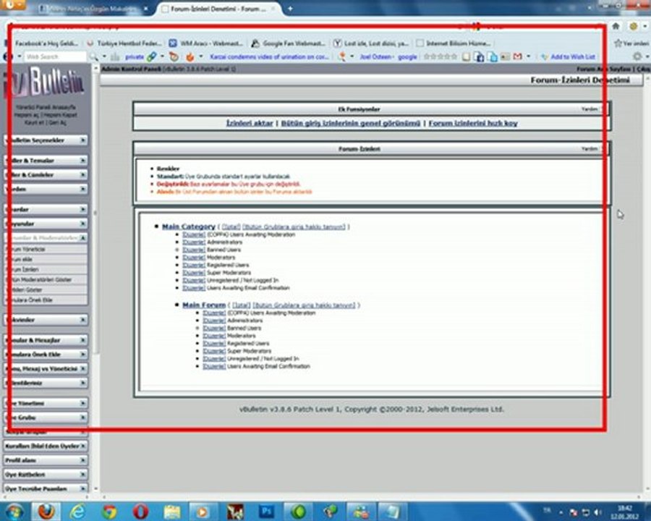Click the settings gear on the toolbar

(637, 56)
